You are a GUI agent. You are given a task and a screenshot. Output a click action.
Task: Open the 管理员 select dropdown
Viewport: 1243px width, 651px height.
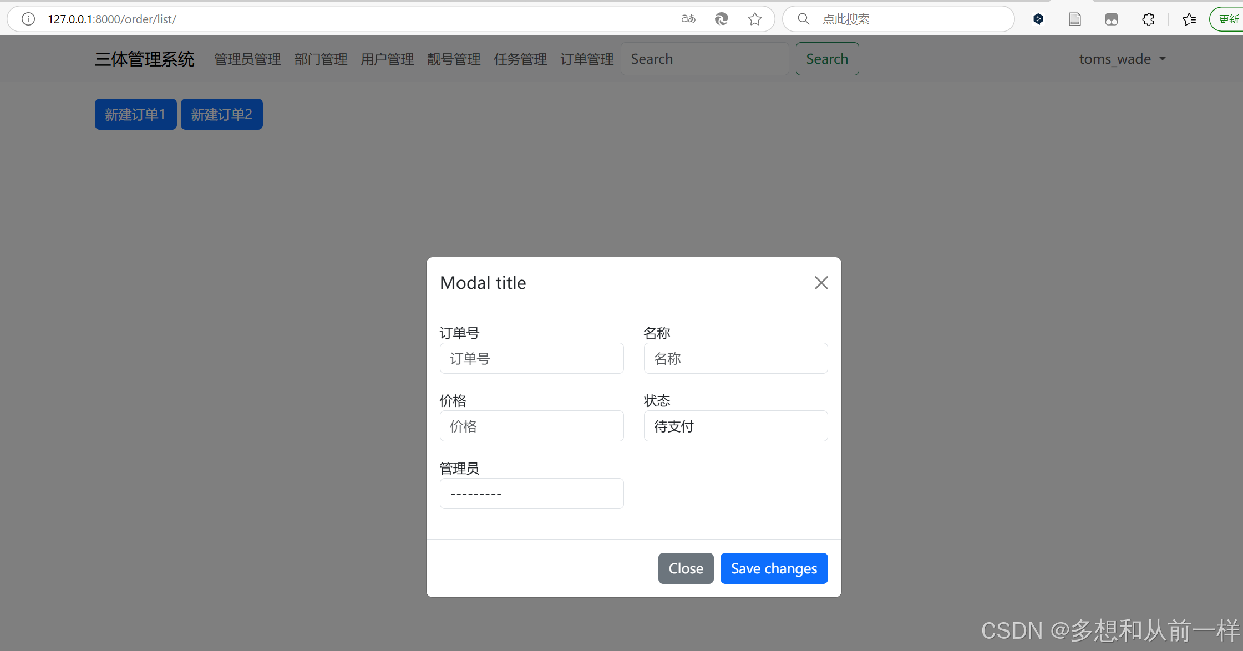[531, 494]
